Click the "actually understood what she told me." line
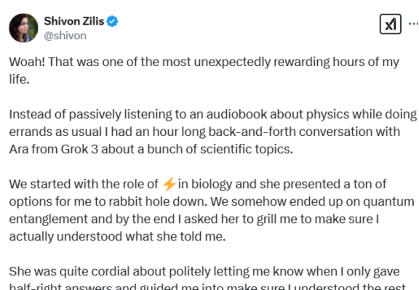419x290 pixels. 117,236
